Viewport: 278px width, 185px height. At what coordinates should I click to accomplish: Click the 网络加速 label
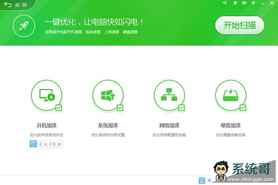point(169,125)
